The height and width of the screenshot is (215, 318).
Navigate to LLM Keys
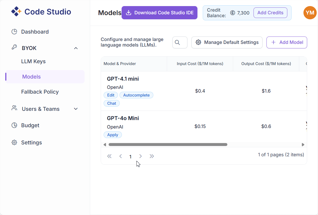tap(33, 61)
